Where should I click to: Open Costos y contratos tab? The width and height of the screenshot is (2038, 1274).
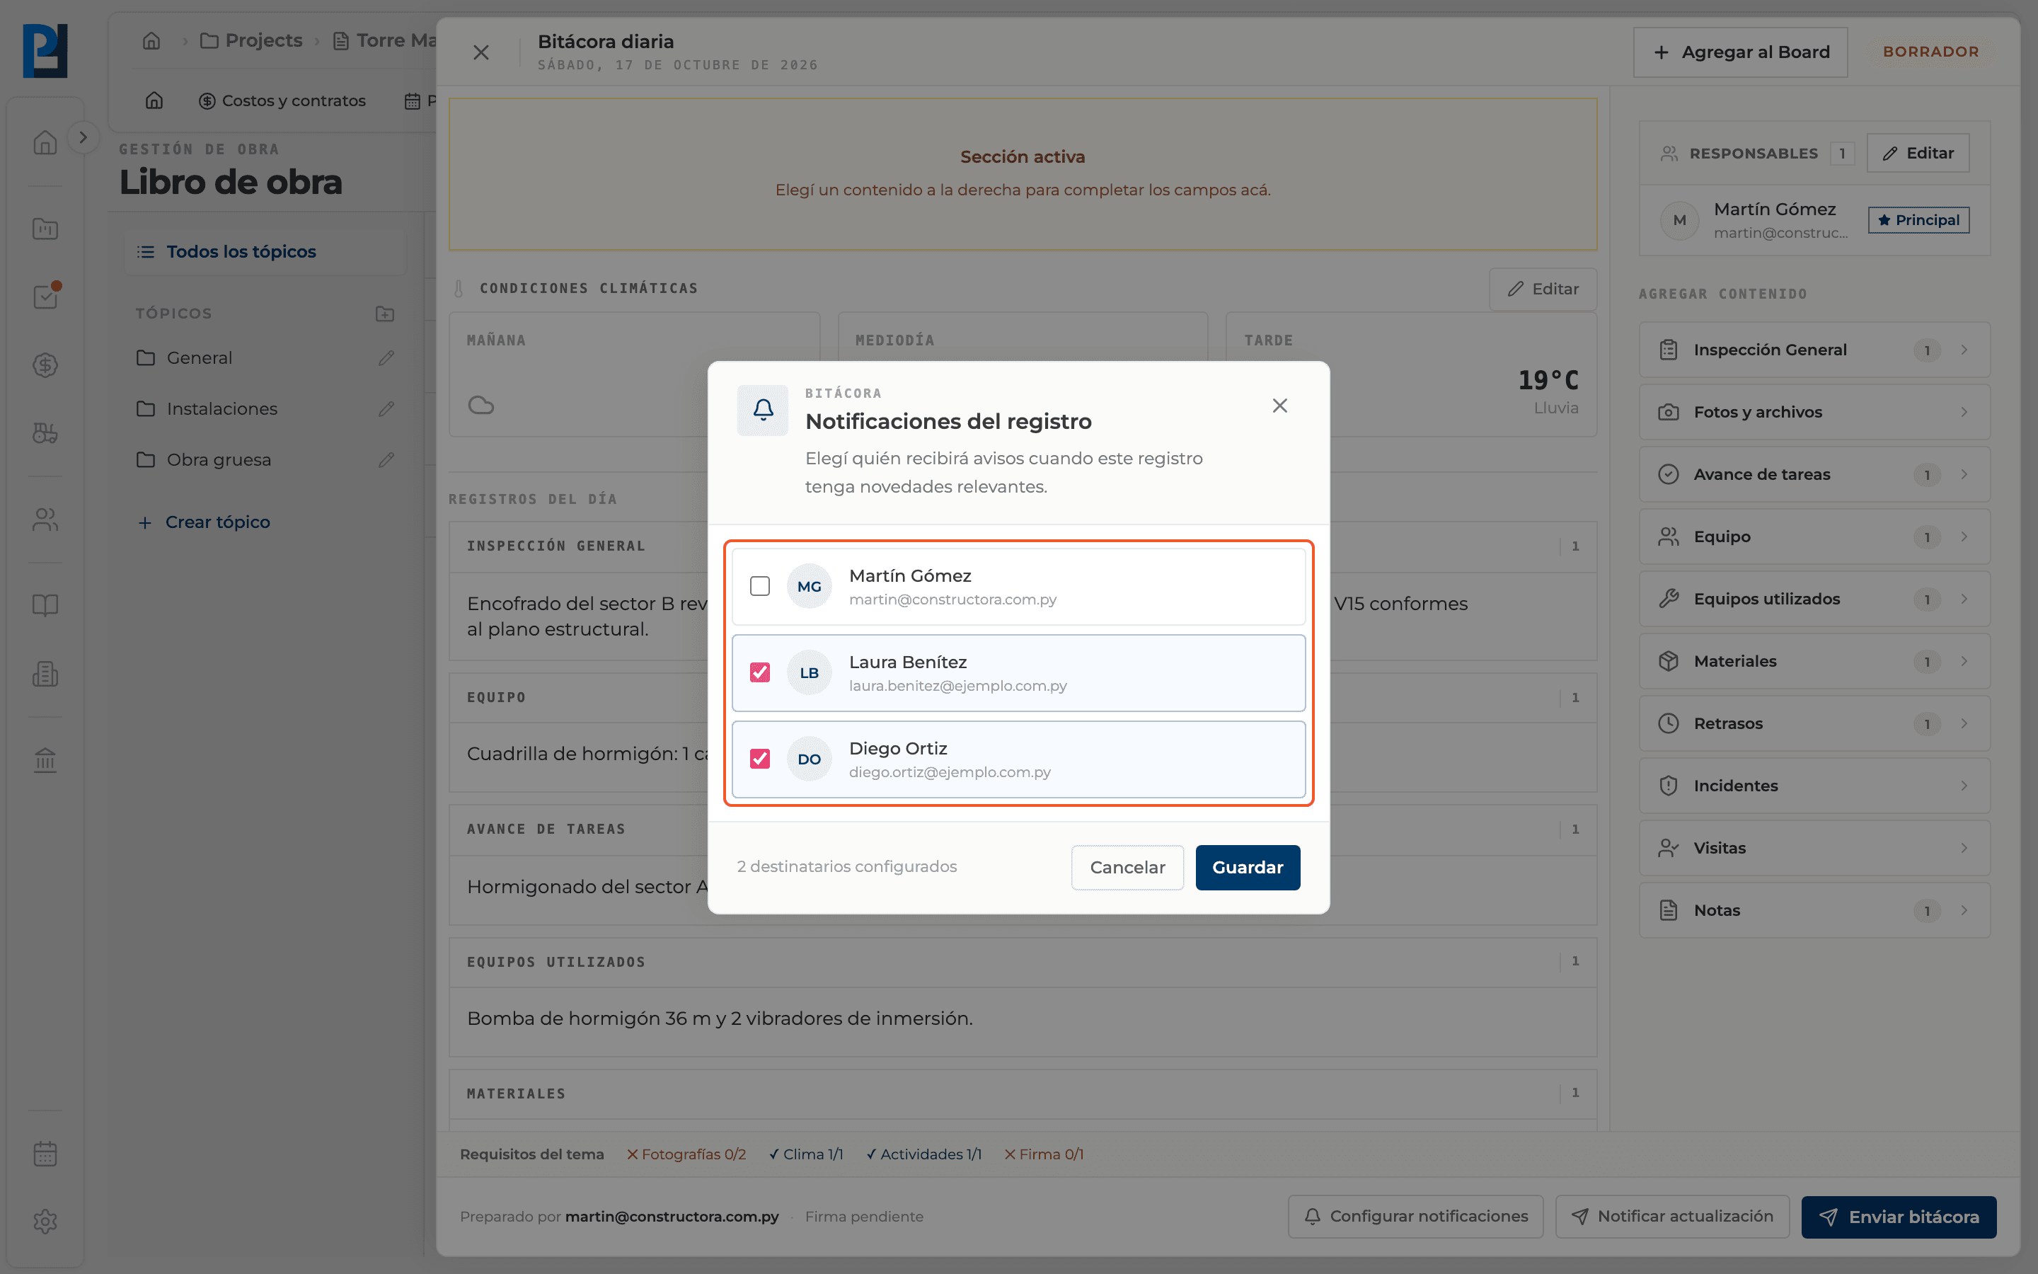(282, 101)
